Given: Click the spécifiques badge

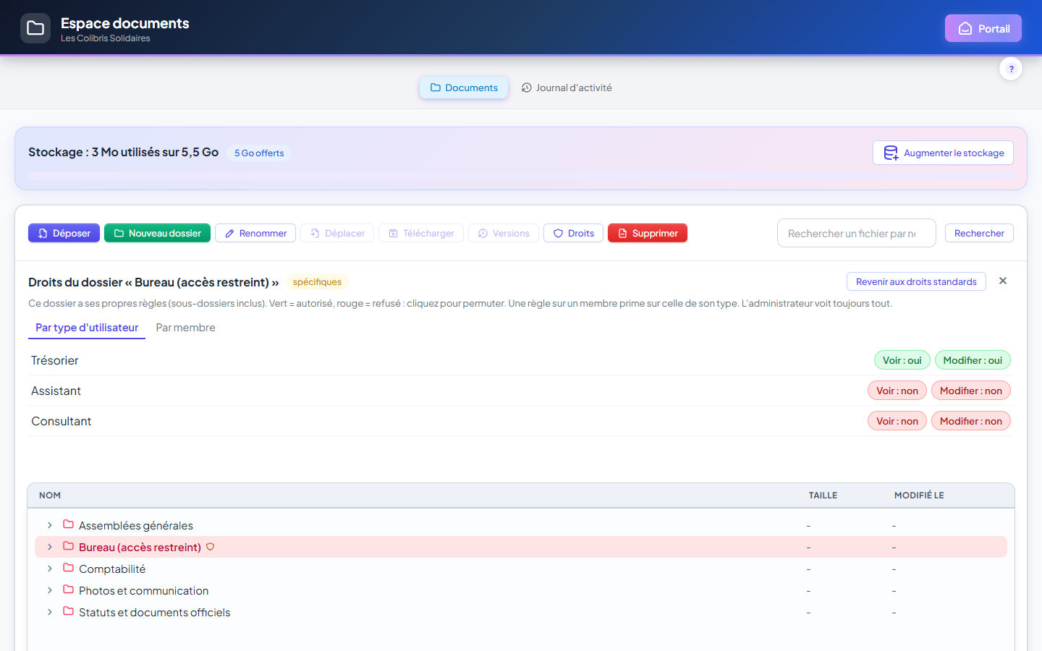Looking at the screenshot, I should click(x=317, y=282).
